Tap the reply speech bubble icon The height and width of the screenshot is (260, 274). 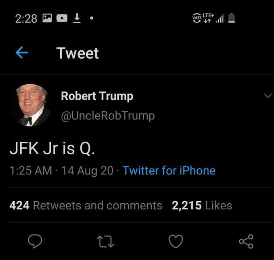(36, 241)
